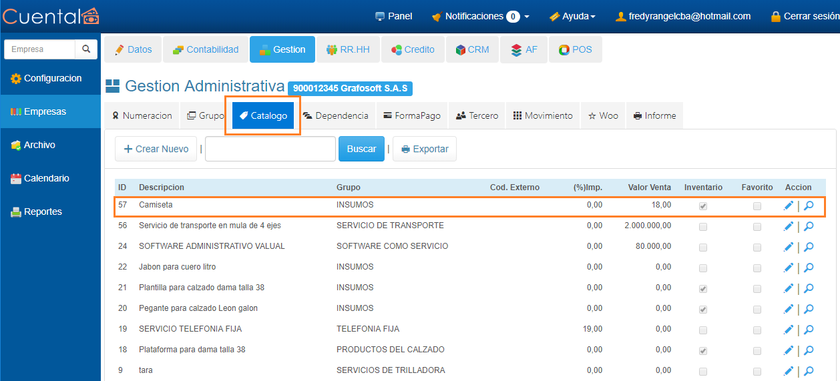
Task: Click the Crear Nuevo button
Action: coord(156,149)
